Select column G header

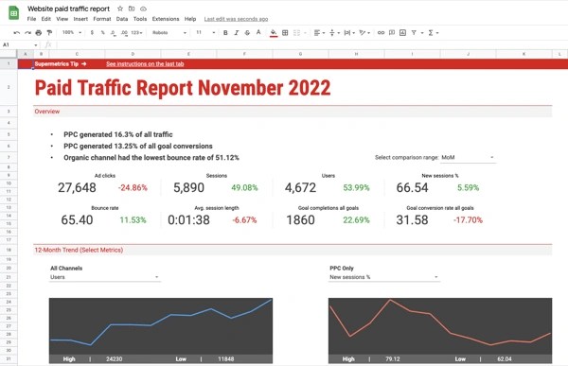[300, 54]
